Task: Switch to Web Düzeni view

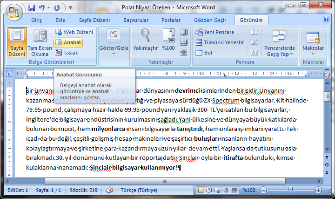Action: (x=74, y=32)
